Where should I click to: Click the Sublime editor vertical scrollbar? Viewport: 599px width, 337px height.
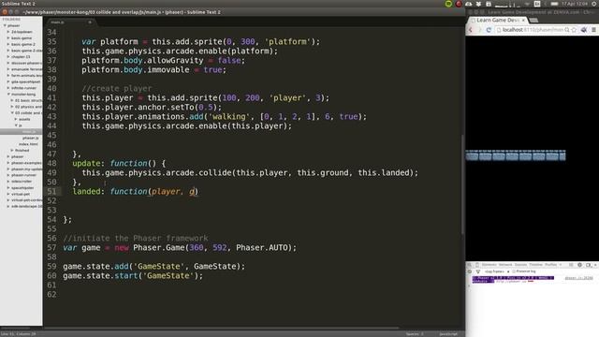pyautogui.click(x=463, y=183)
